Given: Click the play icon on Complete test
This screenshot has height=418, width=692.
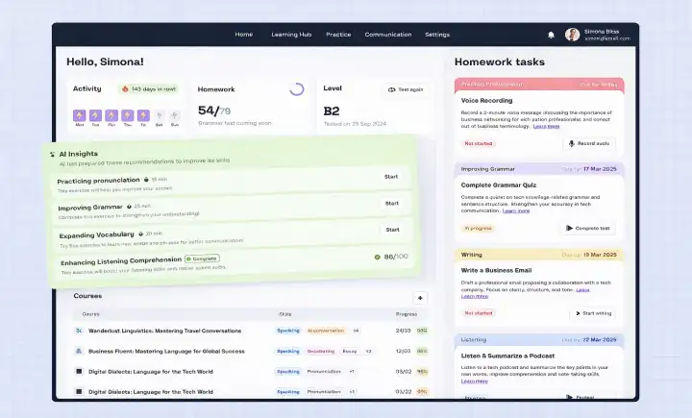Looking at the screenshot, I should point(569,228).
